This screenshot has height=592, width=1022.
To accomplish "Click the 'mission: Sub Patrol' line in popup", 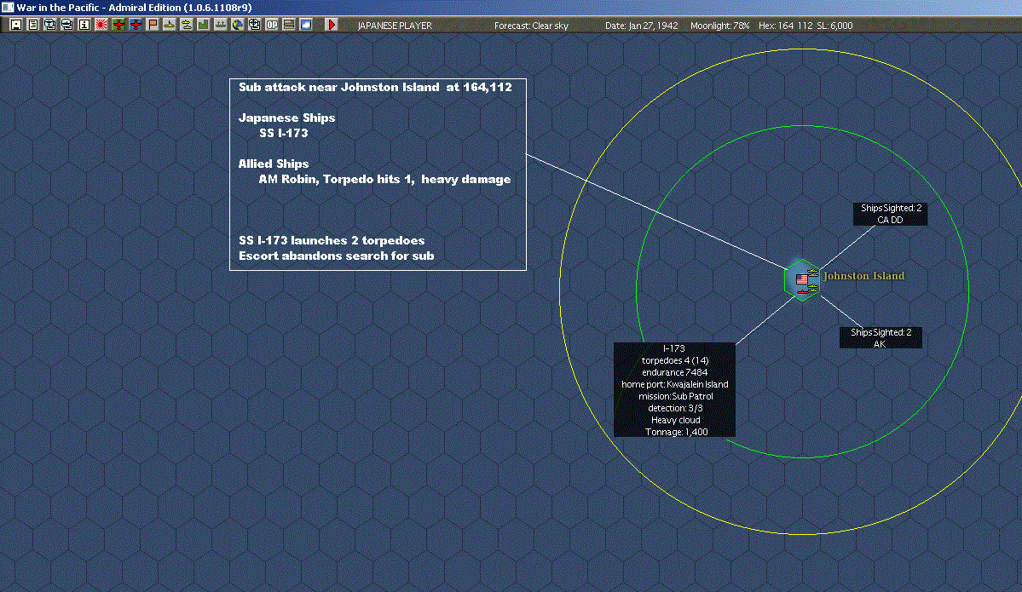I will [x=675, y=396].
